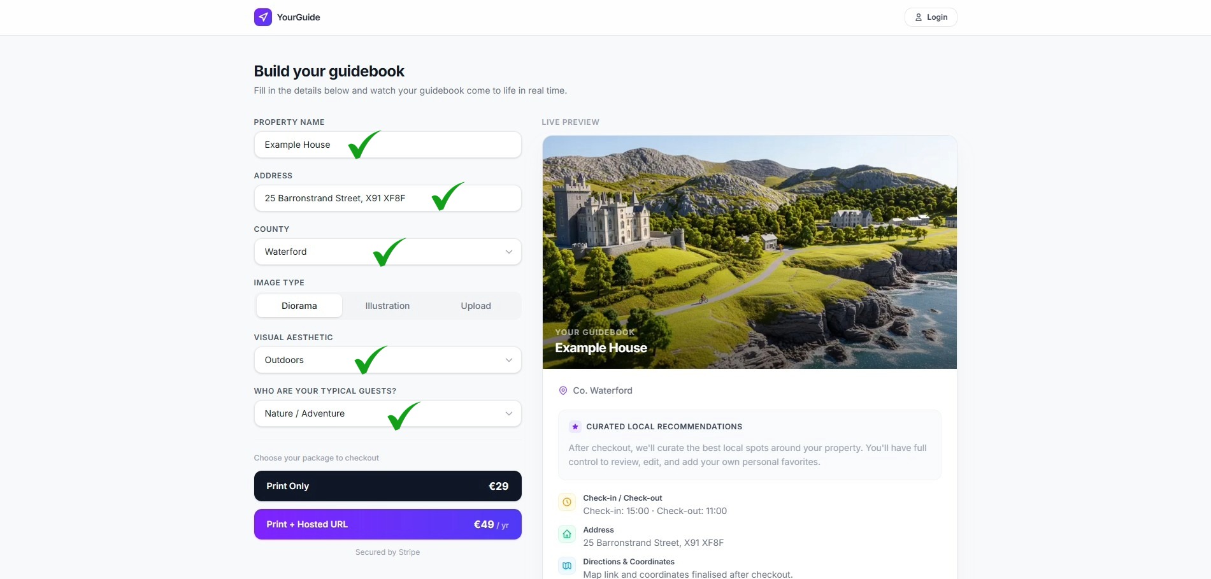
Task: Select the Diorama image type
Action: click(299, 306)
